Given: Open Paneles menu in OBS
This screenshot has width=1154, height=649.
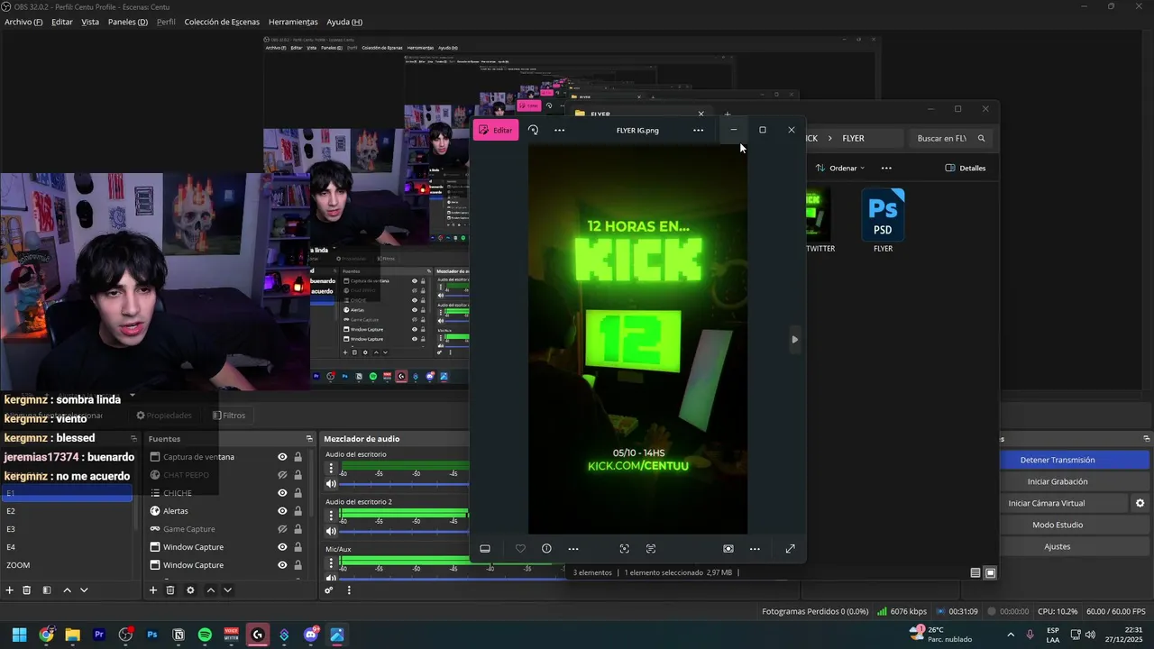Looking at the screenshot, I should (x=128, y=22).
